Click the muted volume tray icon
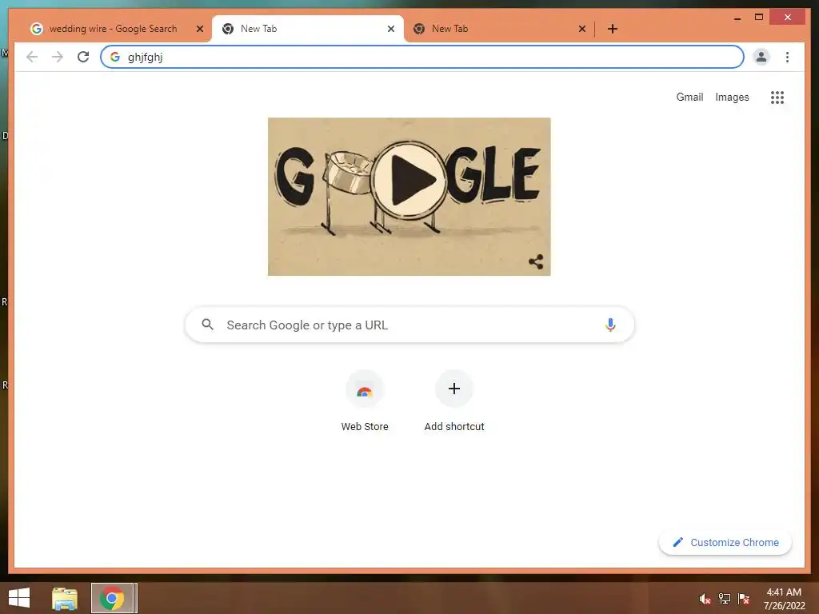The height and width of the screenshot is (614, 819). pyautogui.click(x=705, y=599)
